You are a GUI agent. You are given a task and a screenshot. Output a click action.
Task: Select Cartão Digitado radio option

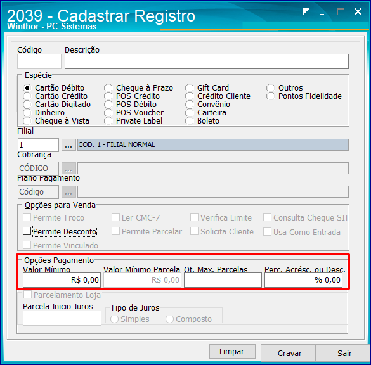(27, 105)
